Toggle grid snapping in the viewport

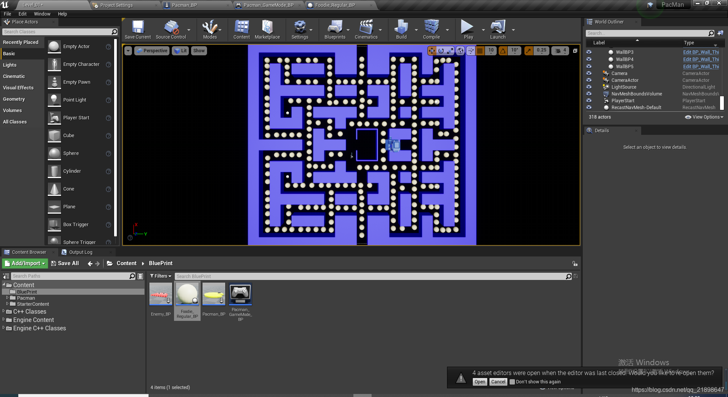(480, 50)
